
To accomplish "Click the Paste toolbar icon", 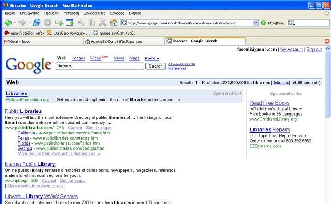I will pyautogui.click(x=91, y=23).
